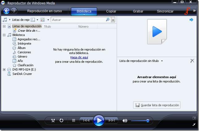Expand the DVD MP3-024 (E:) node
199x131 pixels.
pyautogui.click(x=4, y=70)
